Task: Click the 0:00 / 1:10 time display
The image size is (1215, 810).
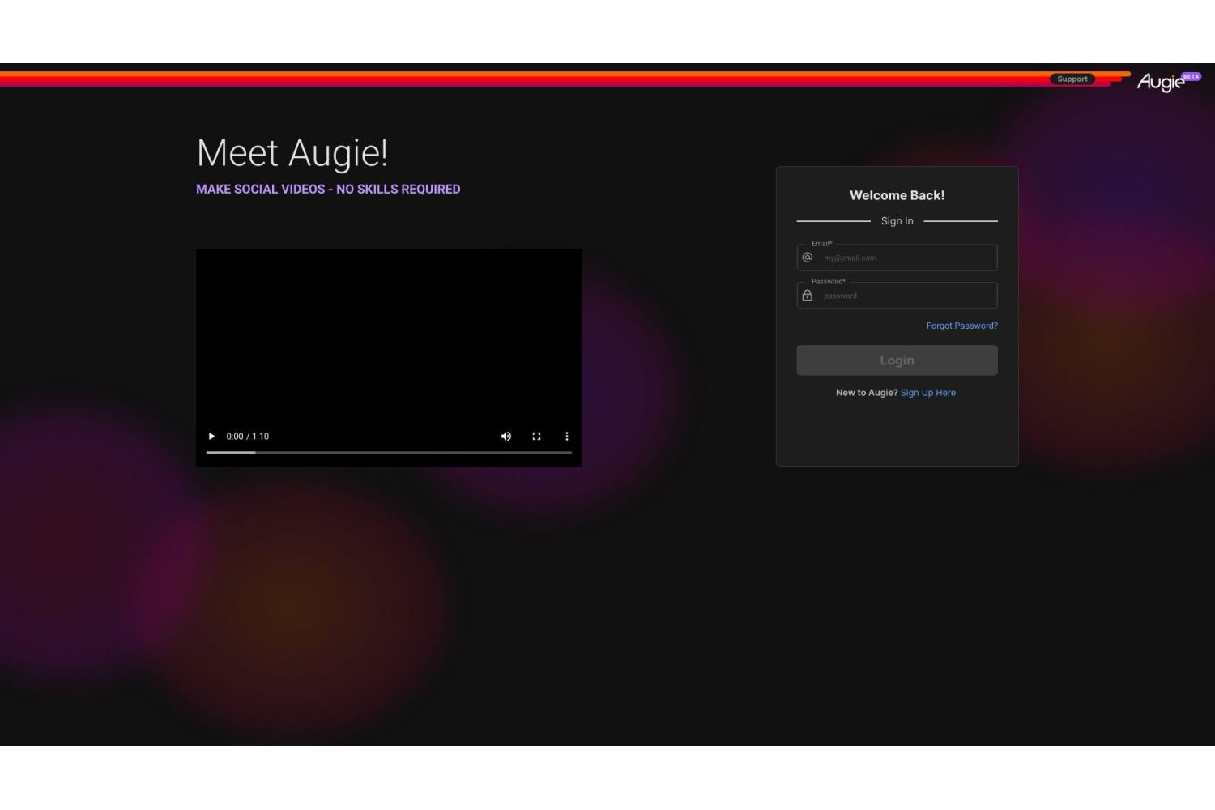Action: 248,436
